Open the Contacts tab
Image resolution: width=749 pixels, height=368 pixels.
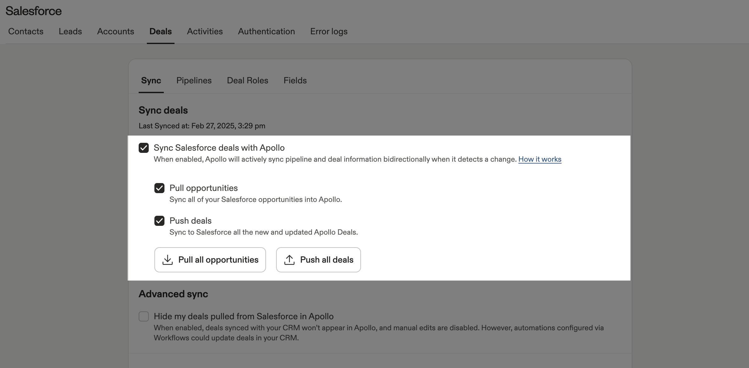click(x=26, y=31)
